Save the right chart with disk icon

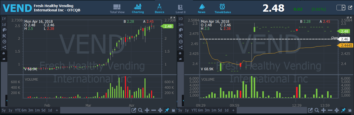pyautogui.click(x=350, y=110)
